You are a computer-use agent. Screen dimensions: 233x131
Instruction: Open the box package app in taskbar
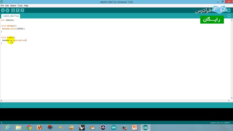tap(71, 127)
